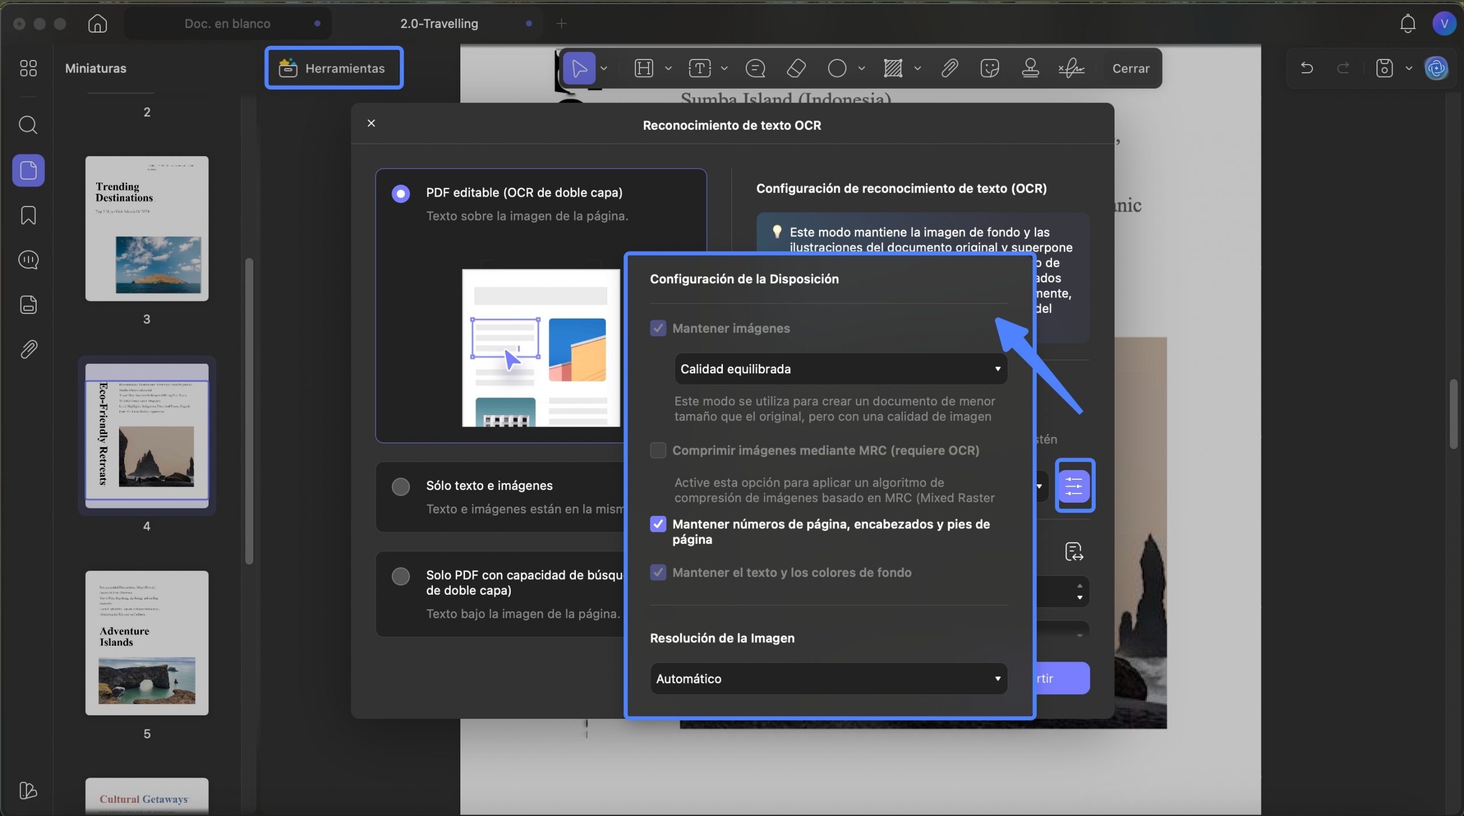Switch to Doc. en blanco tab
This screenshot has width=1464, height=816.
[x=228, y=23]
